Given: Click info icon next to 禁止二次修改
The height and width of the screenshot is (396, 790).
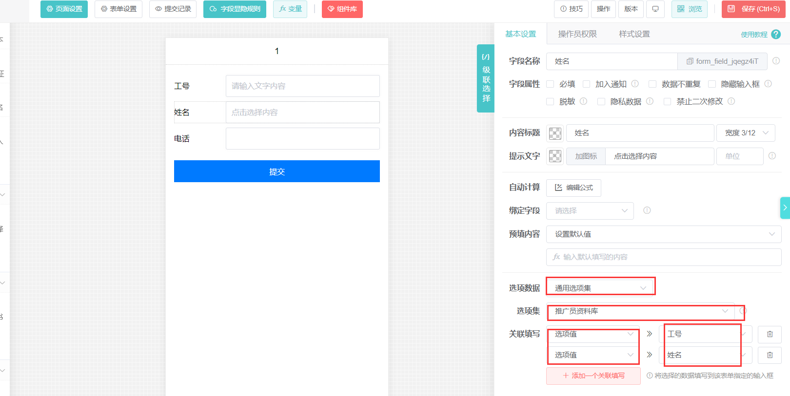Looking at the screenshot, I should 731,101.
